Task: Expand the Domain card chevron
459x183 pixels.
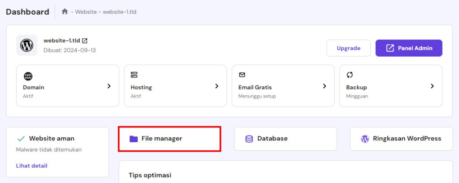Action: (109, 86)
